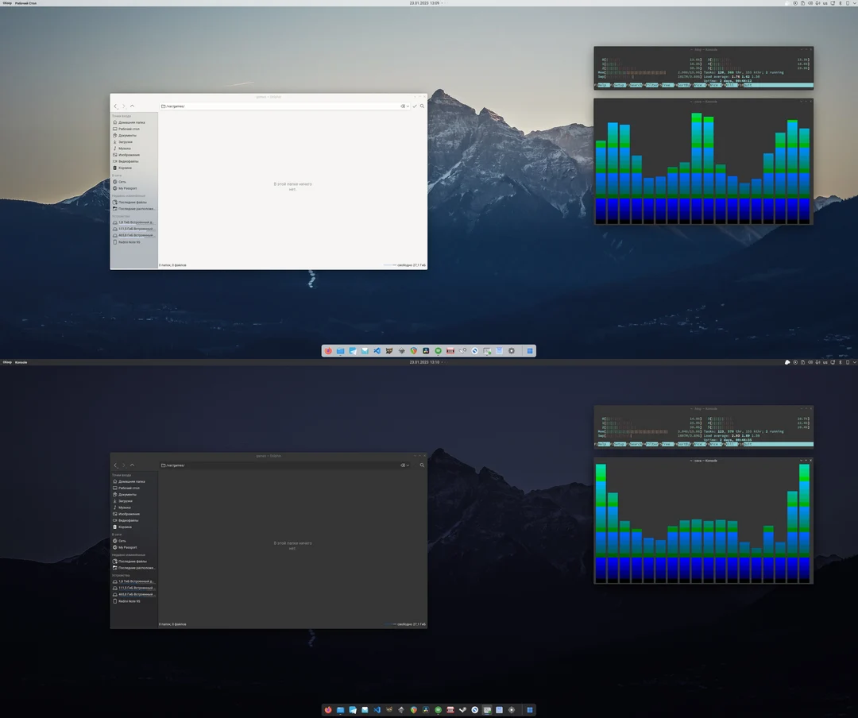Click Dolphin's up-arrow navigation icon

pos(132,106)
